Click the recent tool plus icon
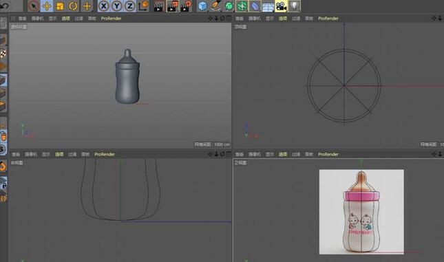Image resolution: width=444 pixels, height=262 pixels. [87, 6]
